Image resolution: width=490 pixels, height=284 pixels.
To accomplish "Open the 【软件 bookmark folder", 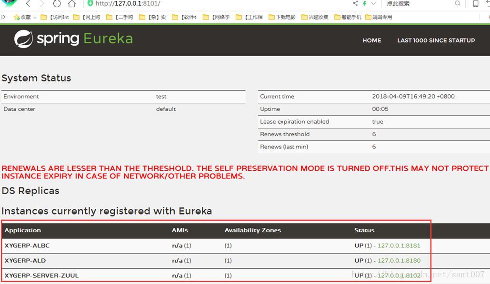I will (x=184, y=17).
